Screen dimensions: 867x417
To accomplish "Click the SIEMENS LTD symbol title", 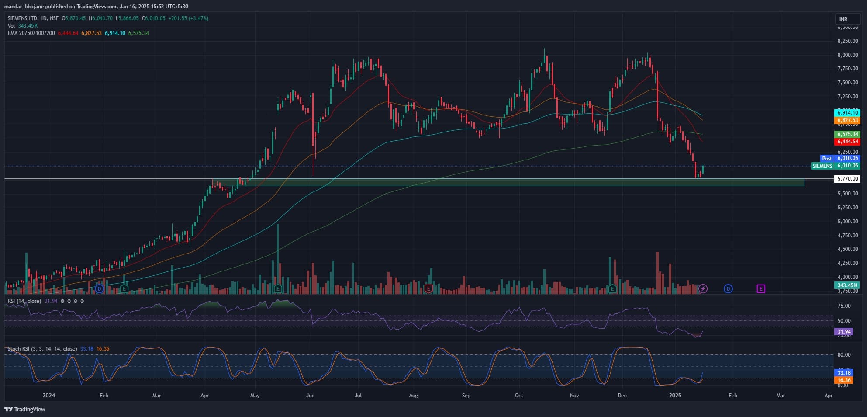I will 22,18.
